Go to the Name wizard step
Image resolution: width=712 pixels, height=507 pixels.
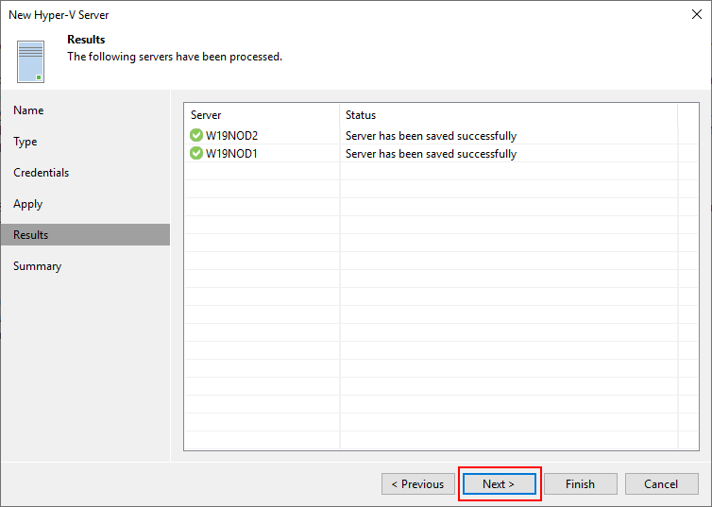pos(28,110)
